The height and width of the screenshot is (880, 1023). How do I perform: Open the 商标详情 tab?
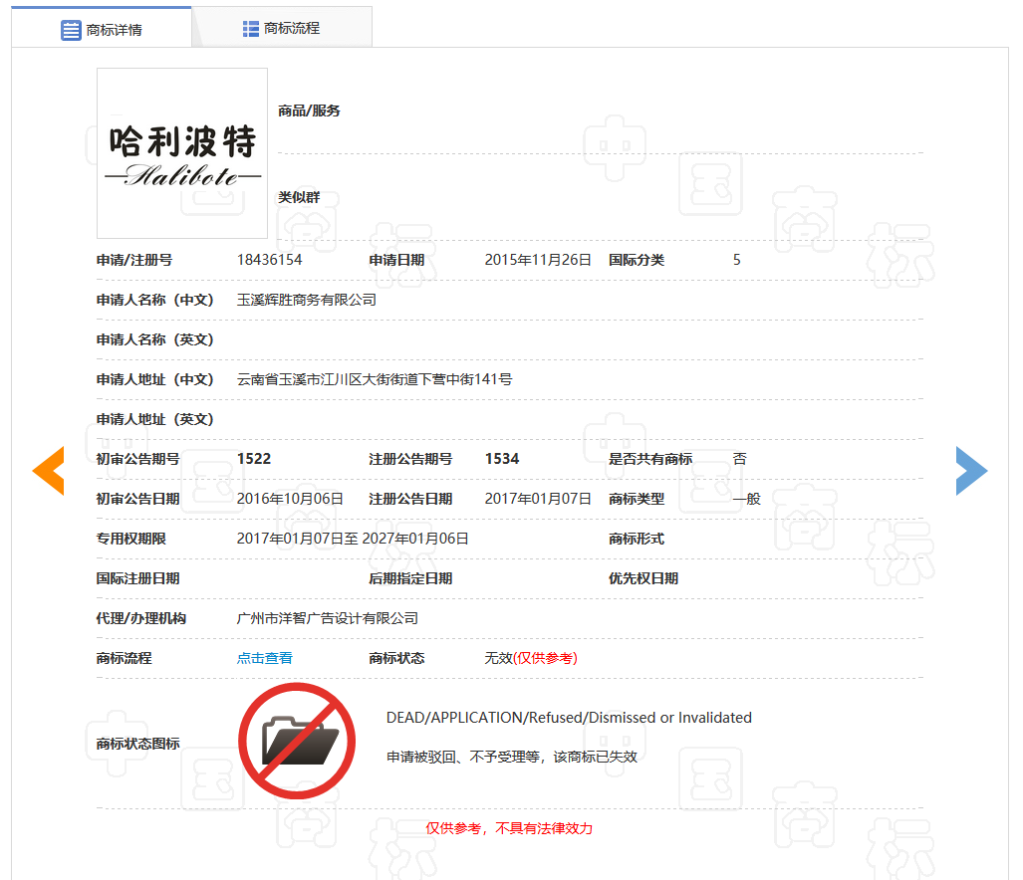[102, 28]
